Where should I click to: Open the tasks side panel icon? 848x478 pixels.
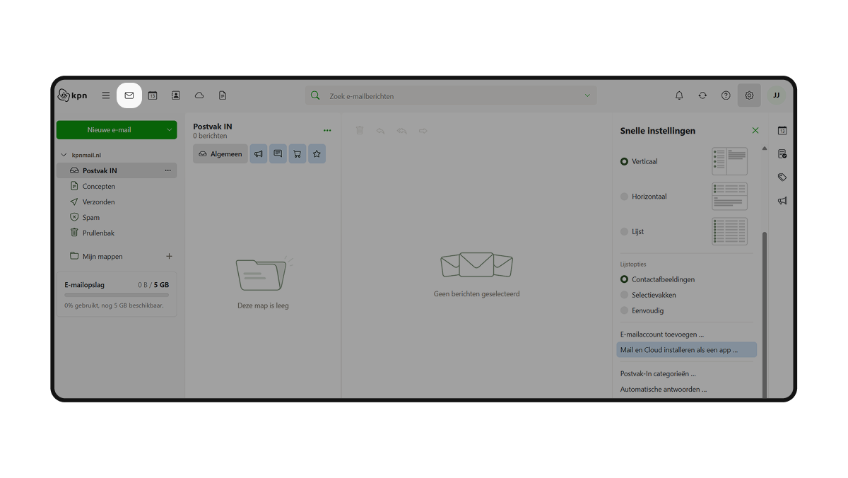pyautogui.click(x=782, y=154)
